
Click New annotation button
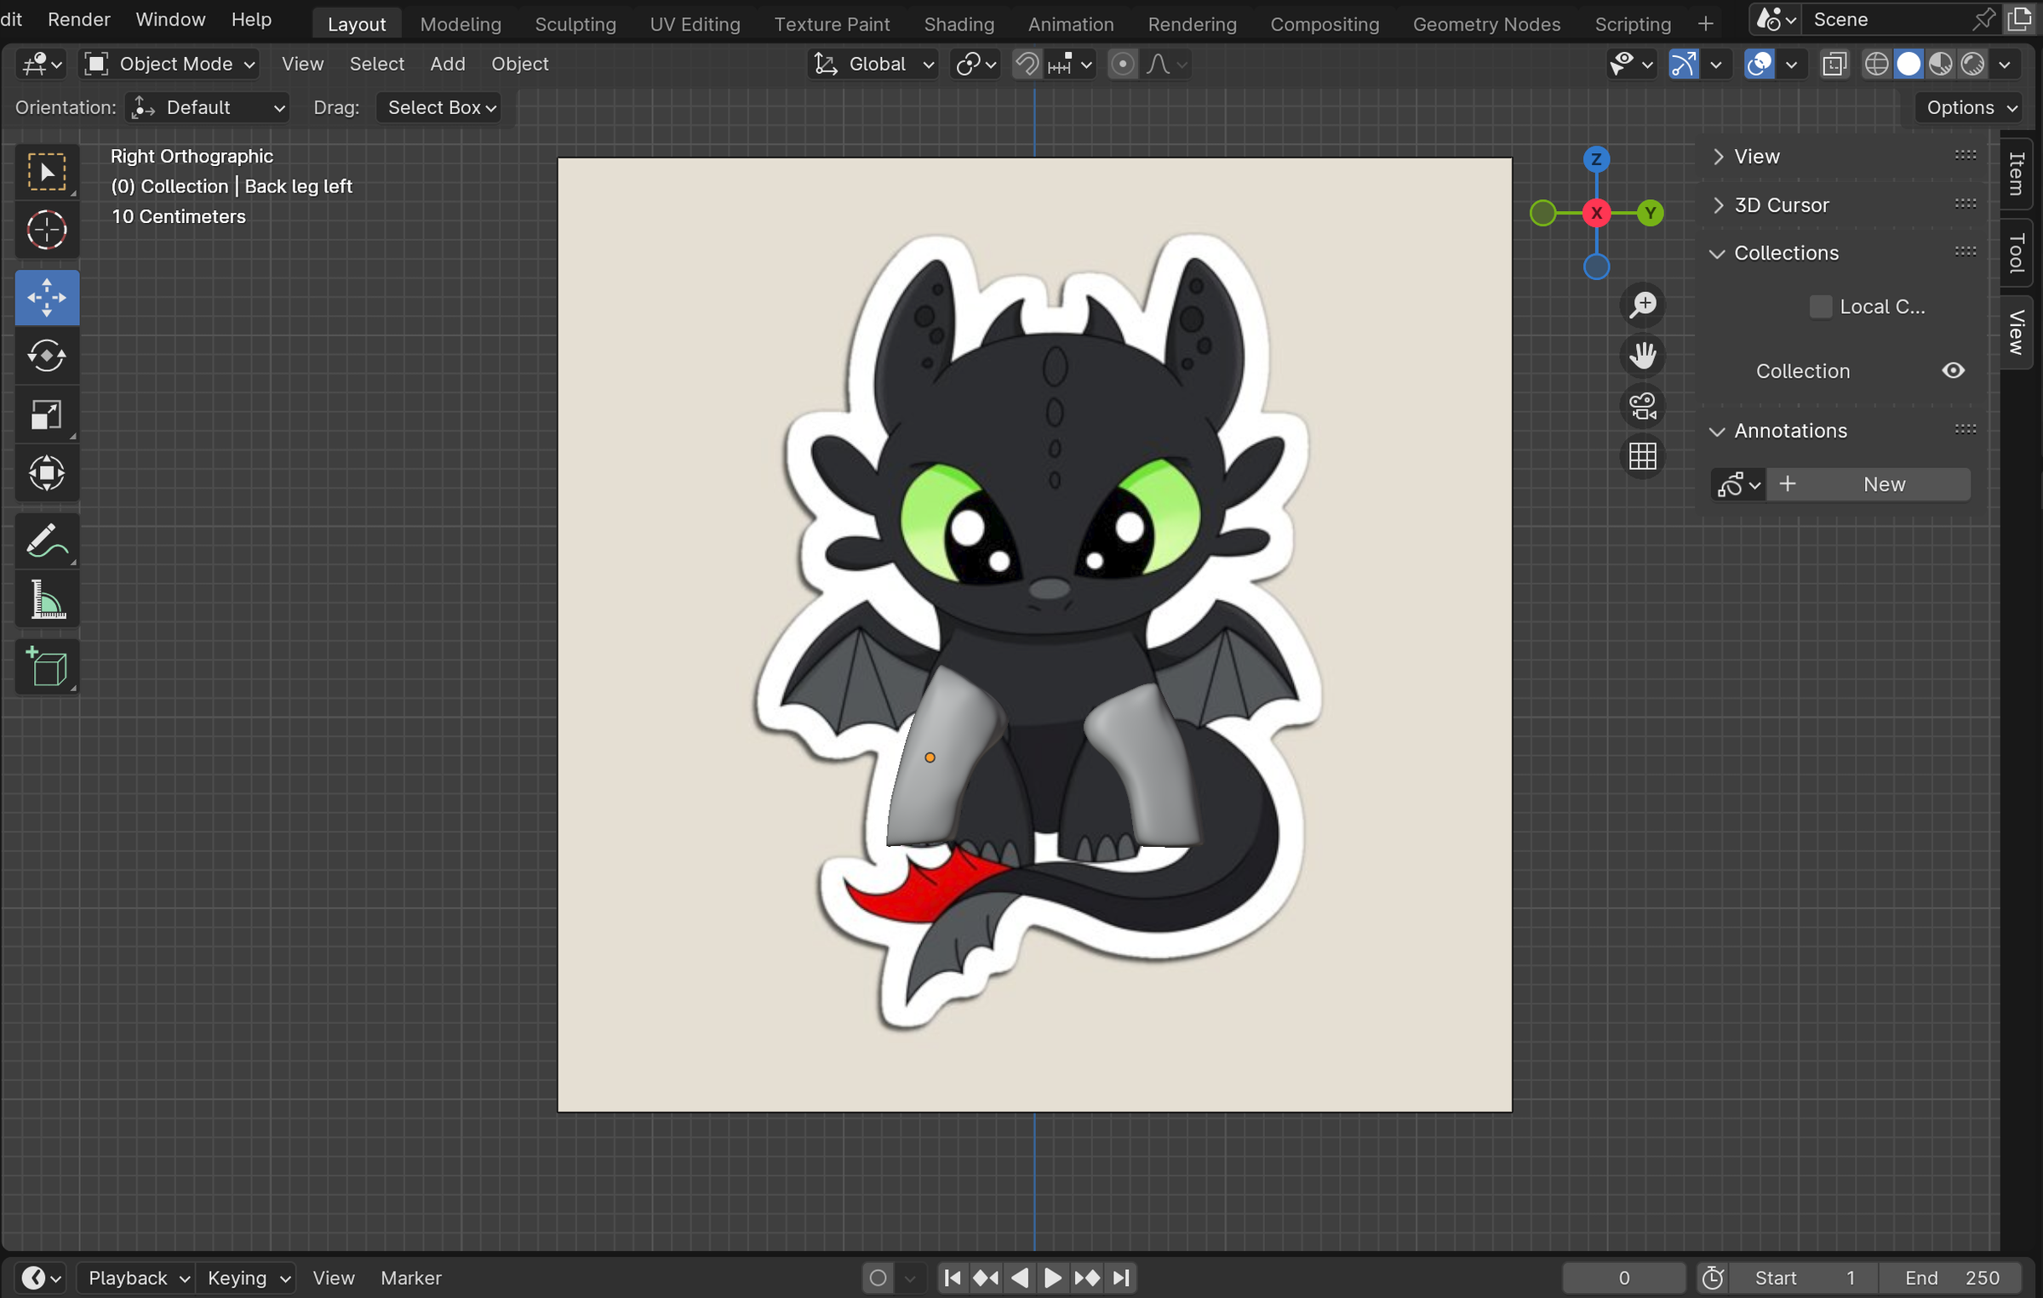[x=1868, y=484]
